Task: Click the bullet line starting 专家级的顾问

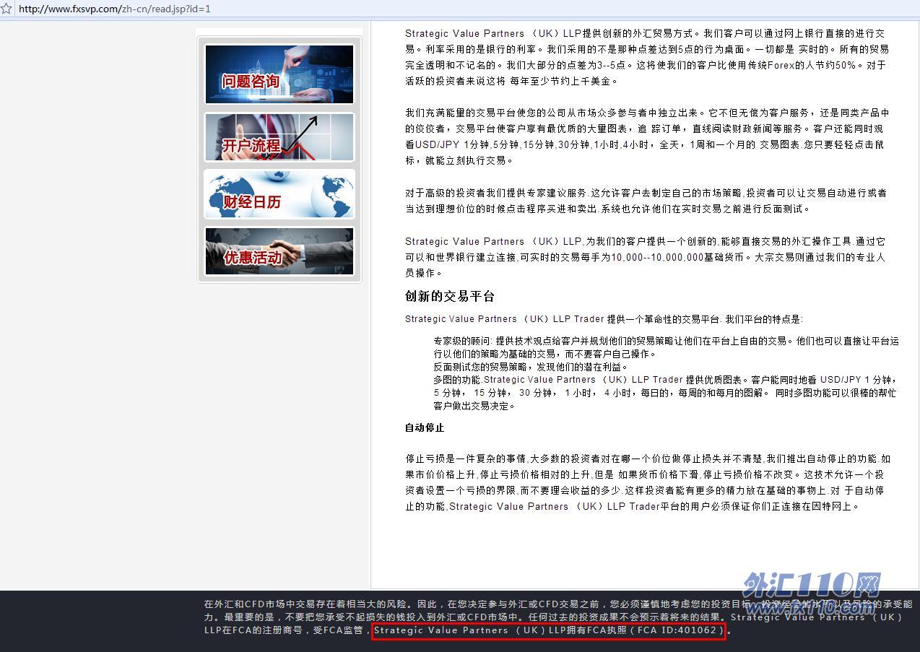Action: pos(666,347)
